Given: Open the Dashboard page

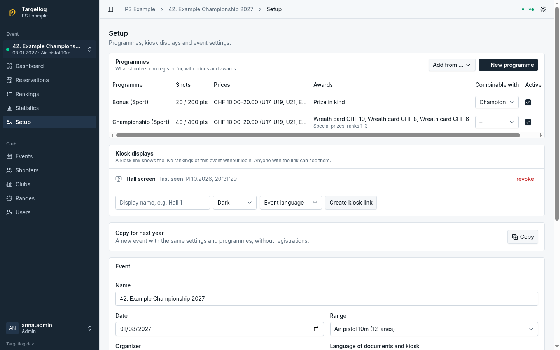Looking at the screenshot, I should pos(49,66).
